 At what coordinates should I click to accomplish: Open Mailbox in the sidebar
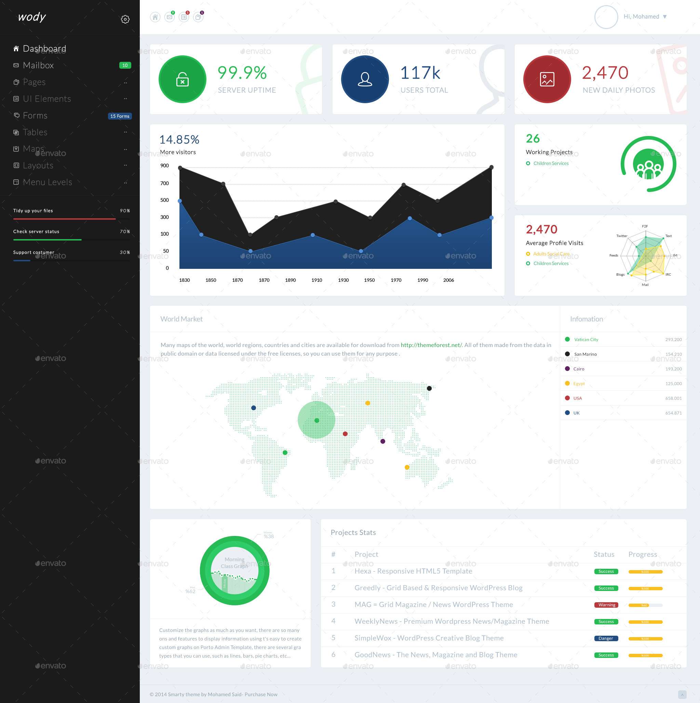pyautogui.click(x=38, y=66)
